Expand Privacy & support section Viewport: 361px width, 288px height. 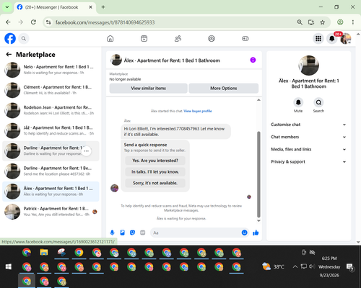pyautogui.click(x=308, y=162)
